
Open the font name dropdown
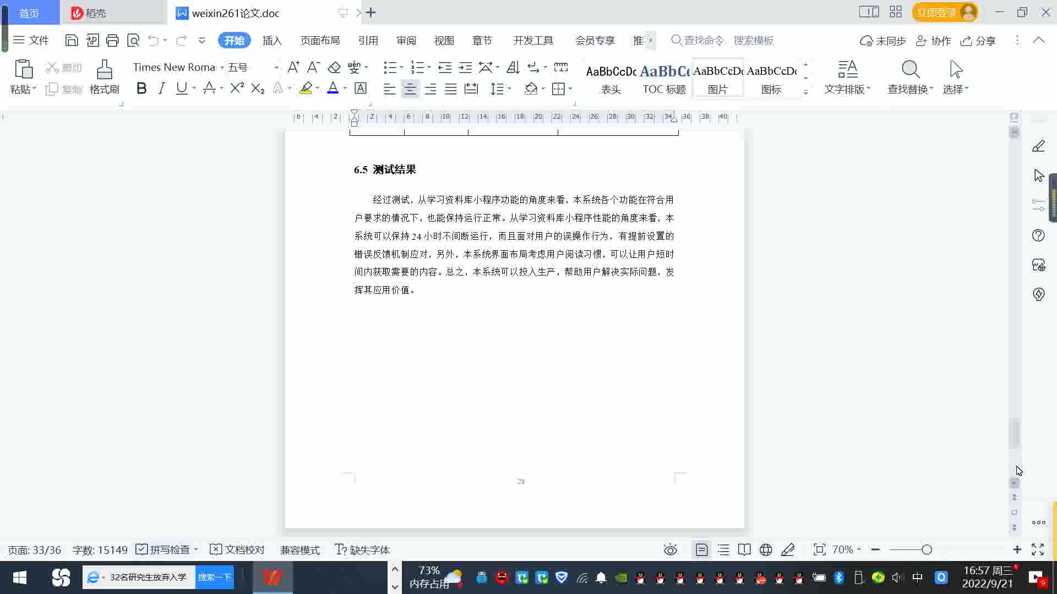click(x=222, y=68)
